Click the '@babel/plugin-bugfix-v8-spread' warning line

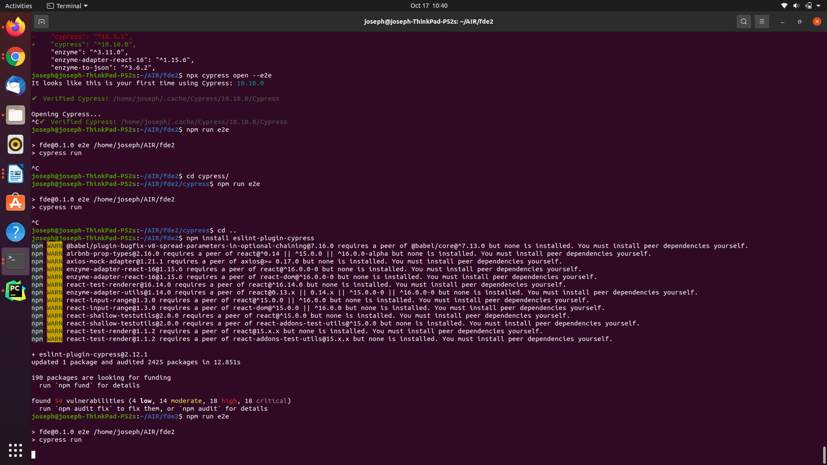point(390,246)
